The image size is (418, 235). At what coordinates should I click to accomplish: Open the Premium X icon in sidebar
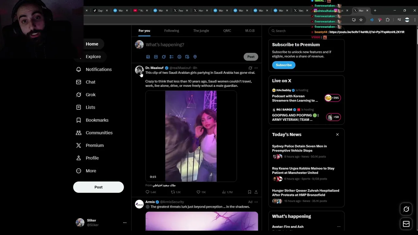(78, 146)
